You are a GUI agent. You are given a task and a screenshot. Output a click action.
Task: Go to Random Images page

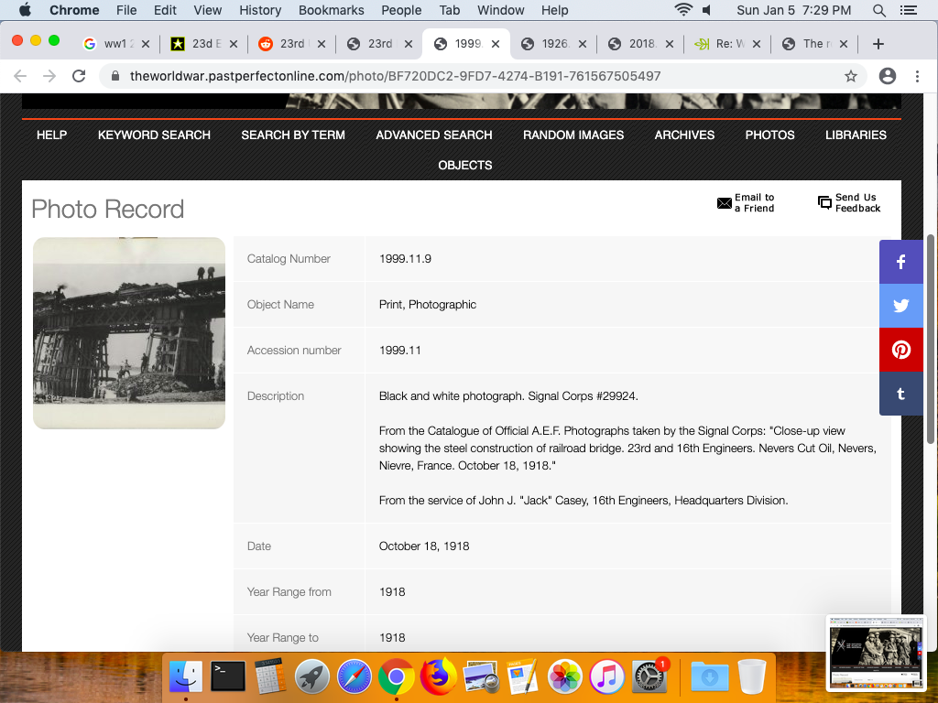(573, 135)
